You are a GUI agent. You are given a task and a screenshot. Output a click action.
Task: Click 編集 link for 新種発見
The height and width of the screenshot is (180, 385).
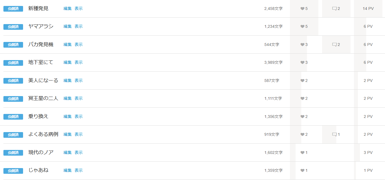(67, 9)
